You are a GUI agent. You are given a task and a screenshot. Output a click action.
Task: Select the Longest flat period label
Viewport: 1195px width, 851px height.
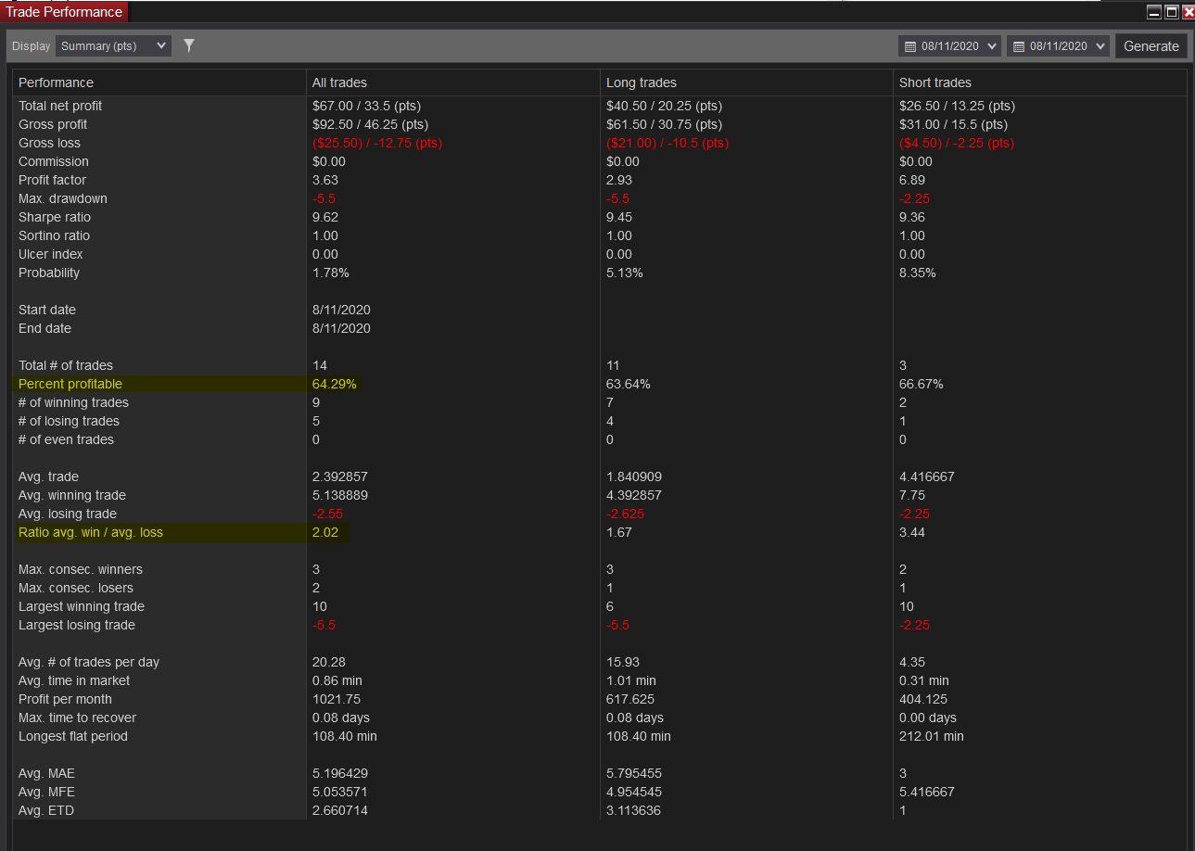point(73,736)
